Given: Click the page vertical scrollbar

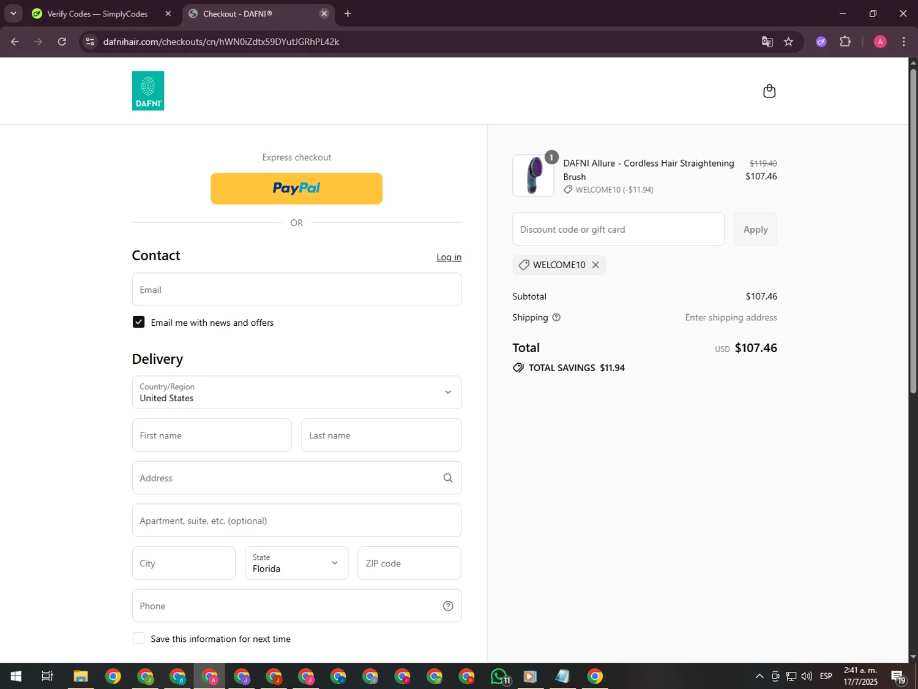Looking at the screenshot, I should point(913,233).
